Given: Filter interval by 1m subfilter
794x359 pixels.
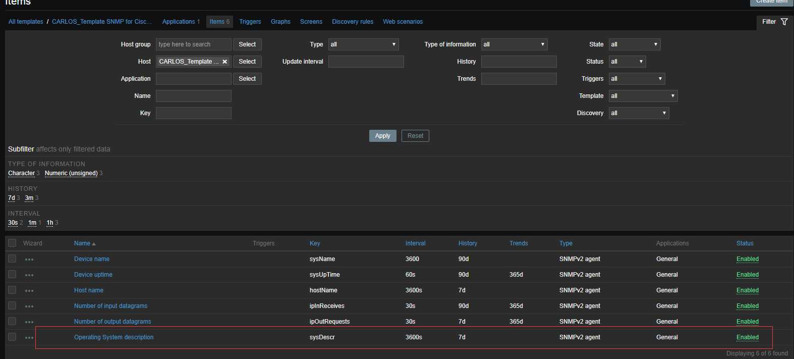Looking at the screenshot, I should pos(32,223).
